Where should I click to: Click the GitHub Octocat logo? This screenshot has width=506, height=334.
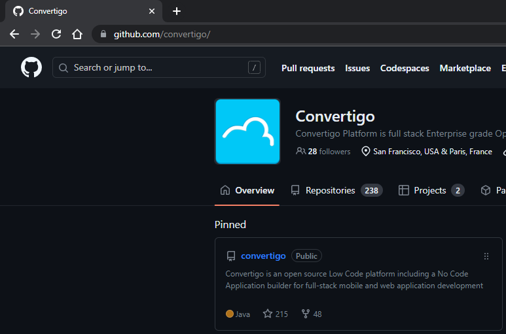click(x=31, y=67)
